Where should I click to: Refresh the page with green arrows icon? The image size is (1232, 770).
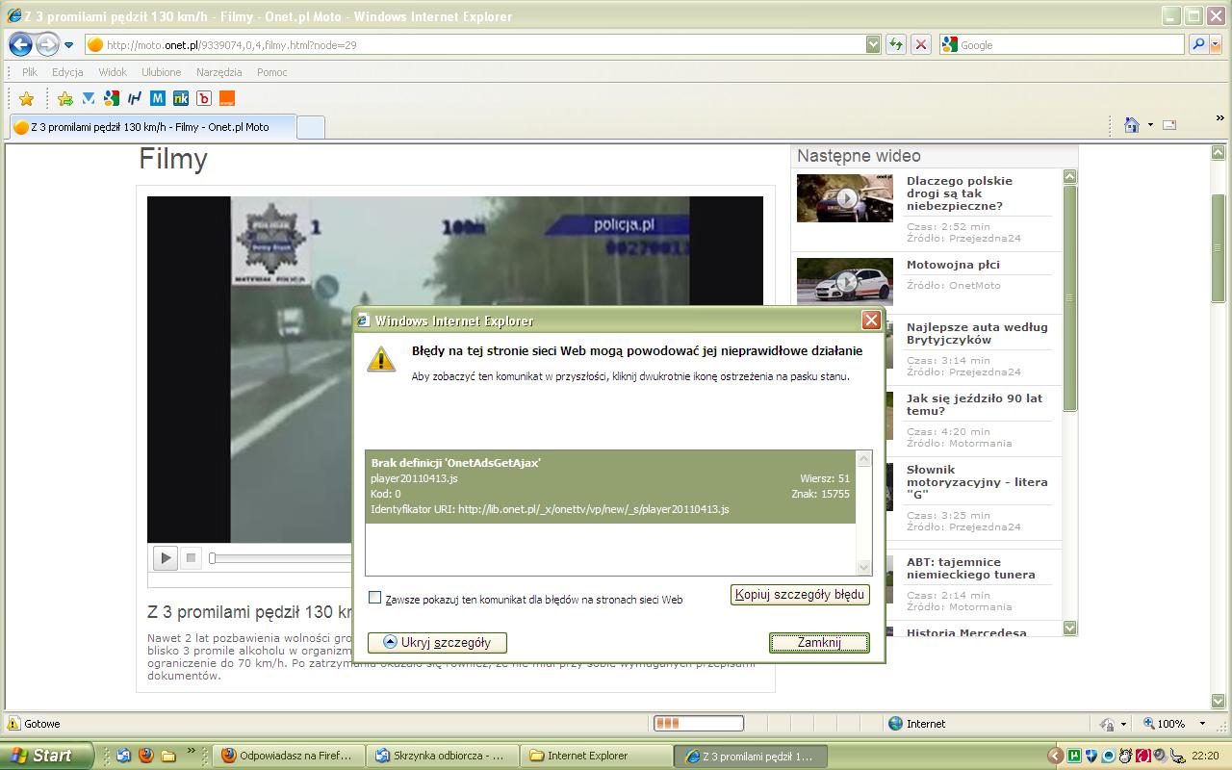pos(896,44)
